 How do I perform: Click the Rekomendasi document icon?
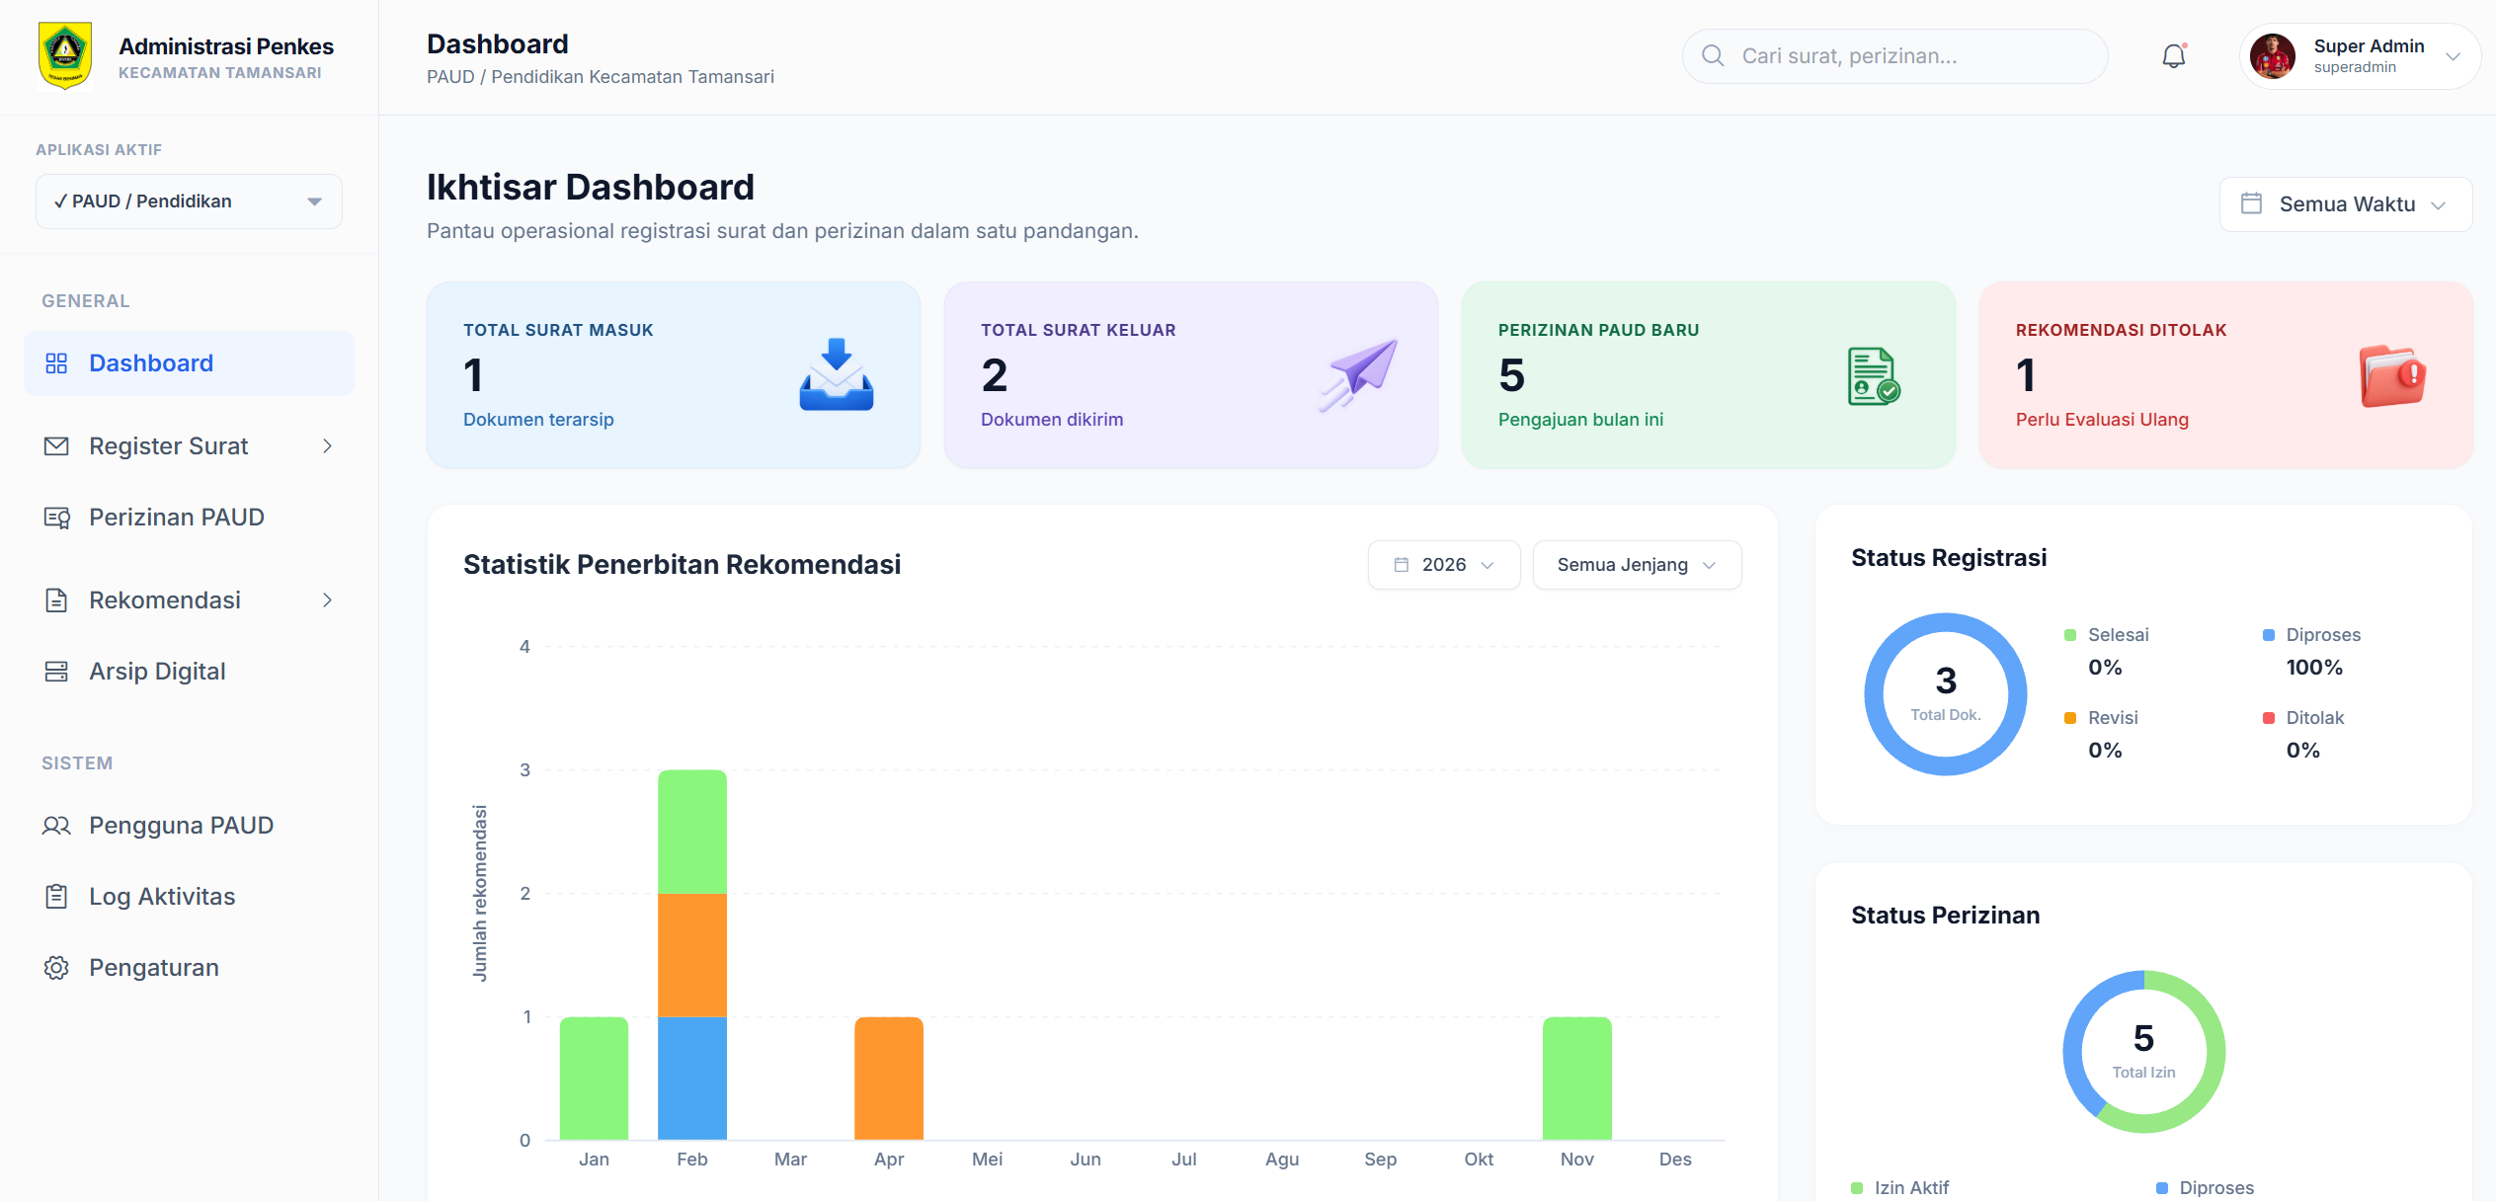56,600
